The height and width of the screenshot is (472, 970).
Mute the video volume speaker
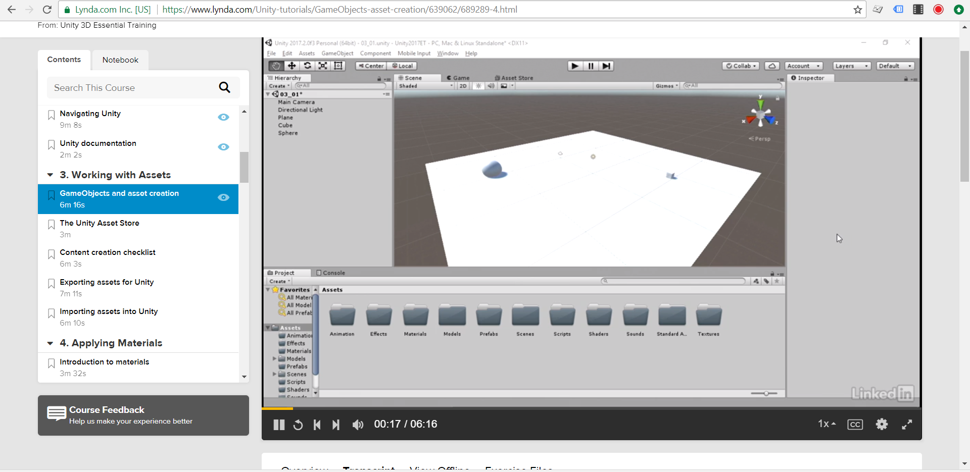pos(358,425)
